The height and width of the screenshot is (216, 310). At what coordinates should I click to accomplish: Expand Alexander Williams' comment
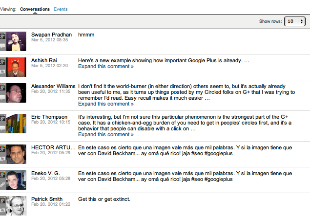click(105, 104)
